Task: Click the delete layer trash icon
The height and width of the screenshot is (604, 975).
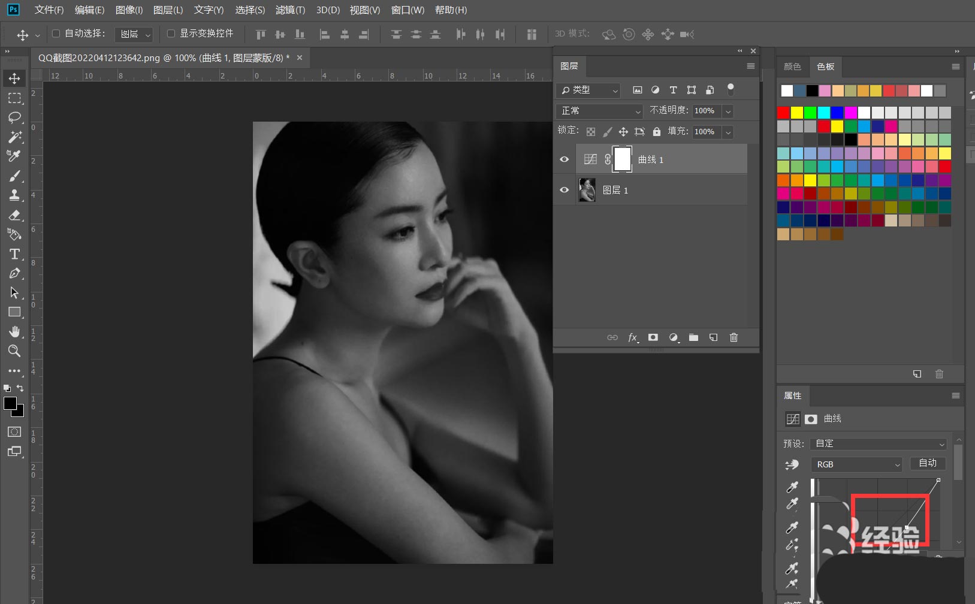Action: 733,337
